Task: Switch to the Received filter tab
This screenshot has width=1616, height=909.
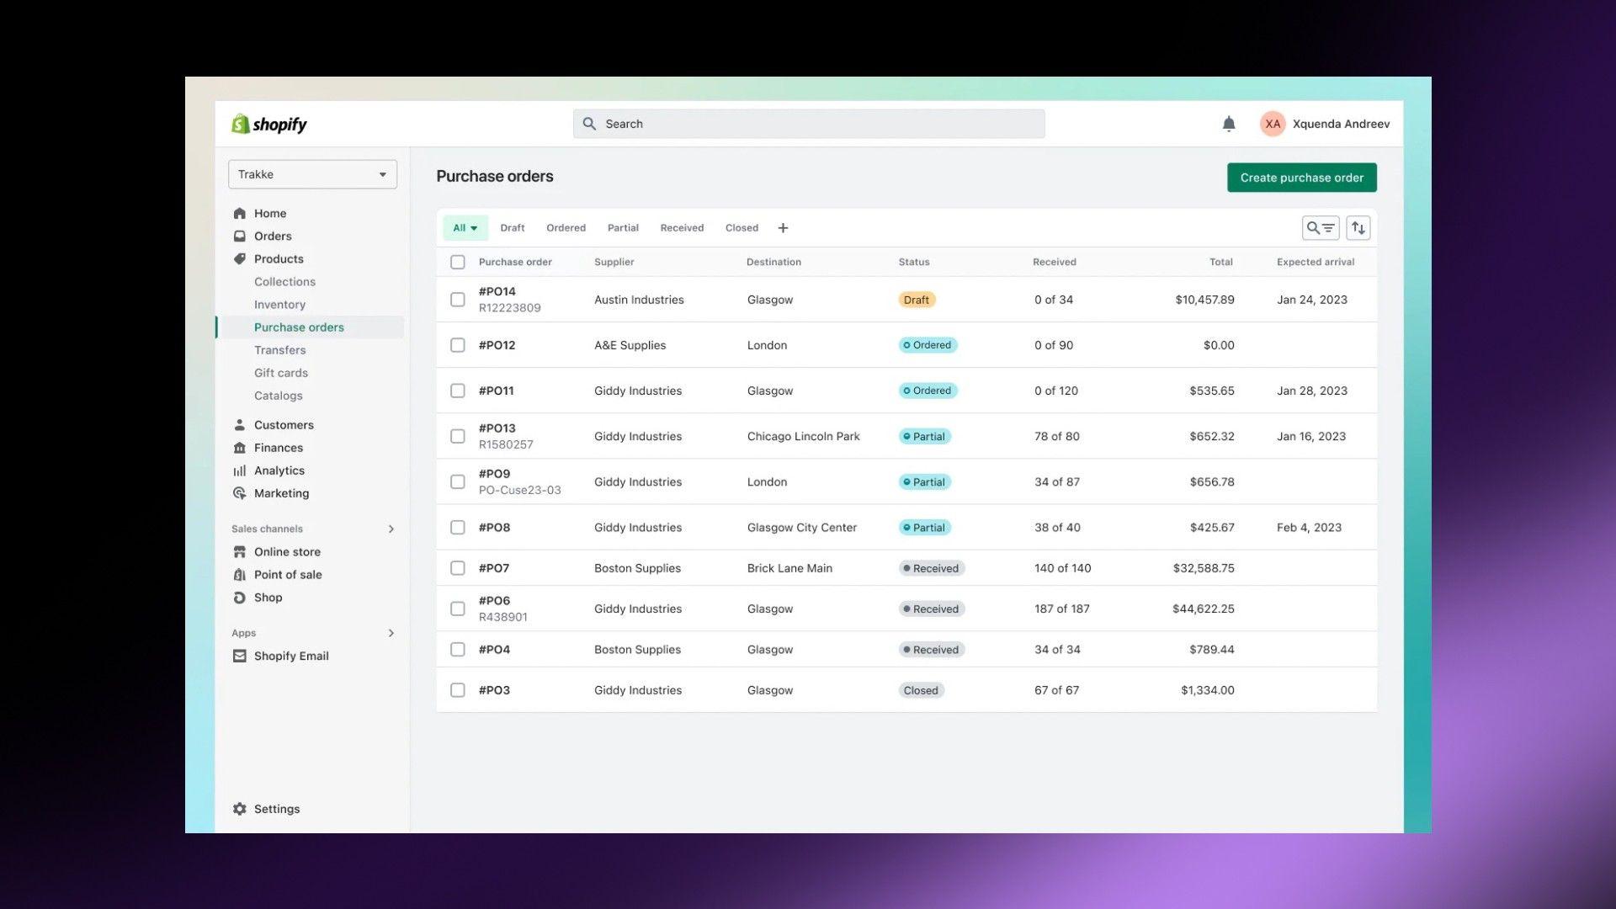Action: 682,228
